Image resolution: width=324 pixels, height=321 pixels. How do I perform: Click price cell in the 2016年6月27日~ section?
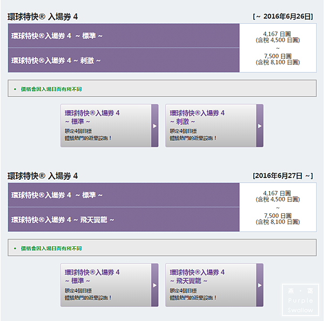(x=278, y=207)
